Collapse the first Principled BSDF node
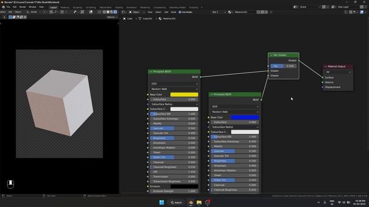The image size is (369, 207). coord(151,71)
